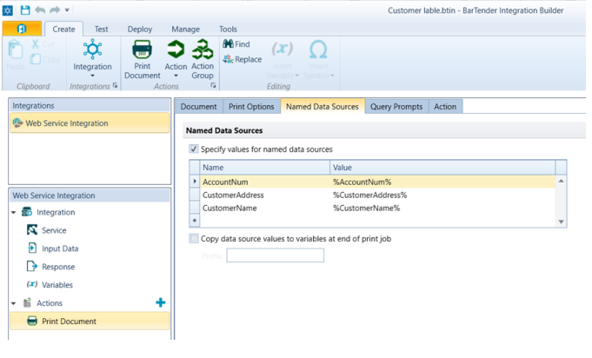Select the Input Data tree item
592x358 pixels.
pyautogui.click(x=60, y=249)
